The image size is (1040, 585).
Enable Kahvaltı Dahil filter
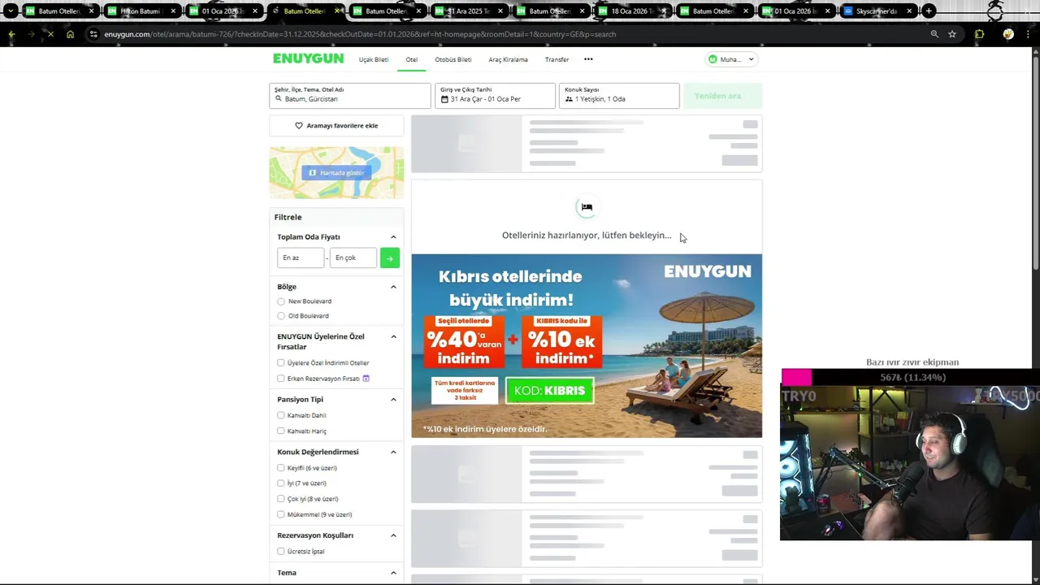[281, 415]
